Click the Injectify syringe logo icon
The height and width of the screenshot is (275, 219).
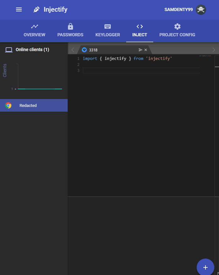coord(36,9)
